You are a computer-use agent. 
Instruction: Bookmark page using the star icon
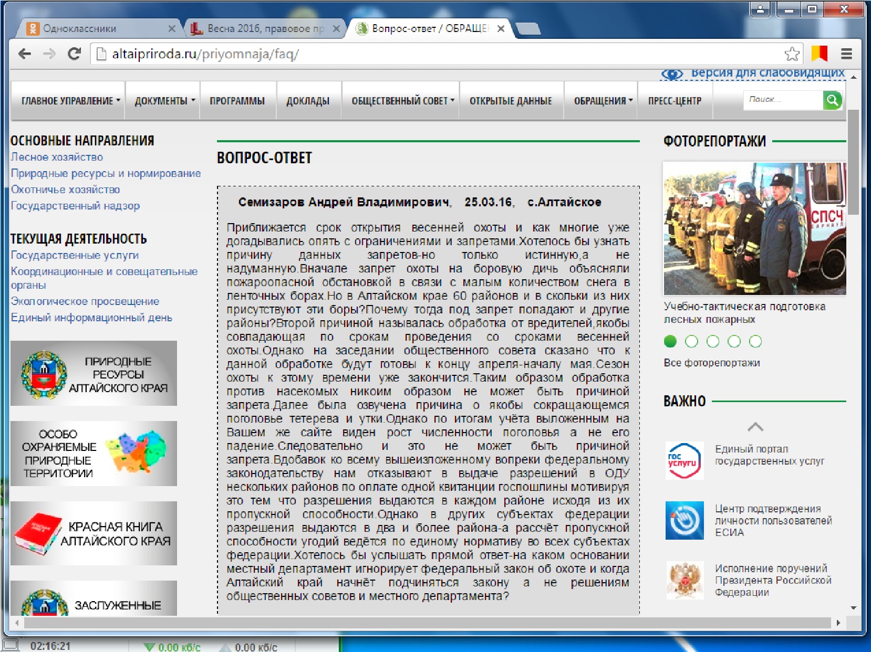coord(792,54)
